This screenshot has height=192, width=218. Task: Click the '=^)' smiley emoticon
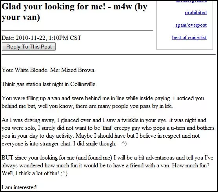click(122, 144)
